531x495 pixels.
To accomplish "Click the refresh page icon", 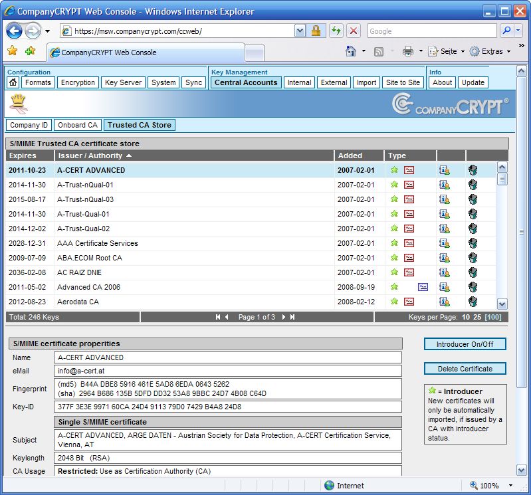I will click(336, 31).
